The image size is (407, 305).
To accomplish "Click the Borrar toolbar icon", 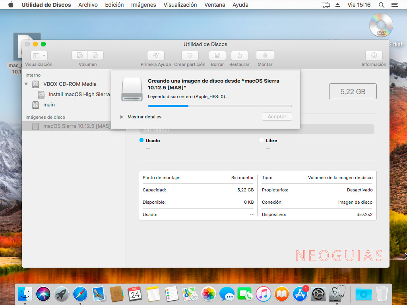I will tap(217, 56).
